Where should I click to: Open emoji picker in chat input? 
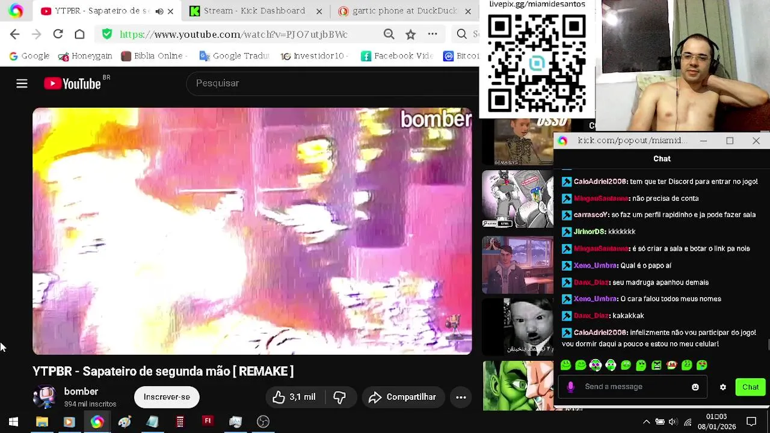pyautogui.click(x=695, y=387)
